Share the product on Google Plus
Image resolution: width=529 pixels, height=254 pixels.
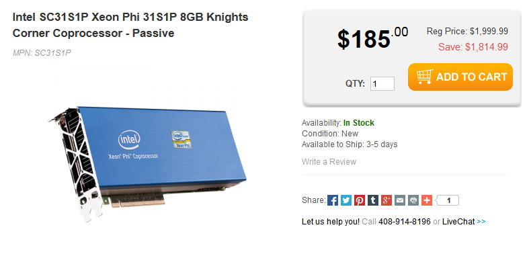point(386,200)
